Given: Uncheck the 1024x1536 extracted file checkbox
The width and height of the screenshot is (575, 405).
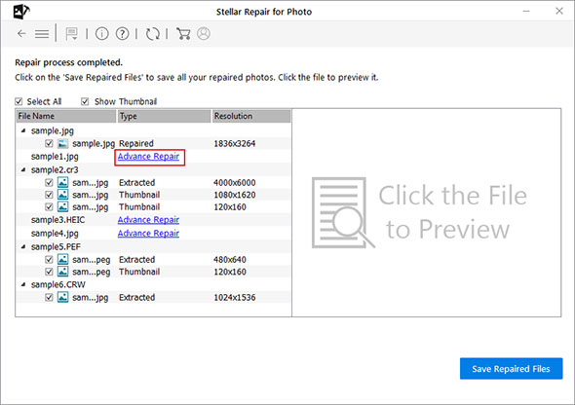Looking at the screenshot, I should click(x=49, y=297).
